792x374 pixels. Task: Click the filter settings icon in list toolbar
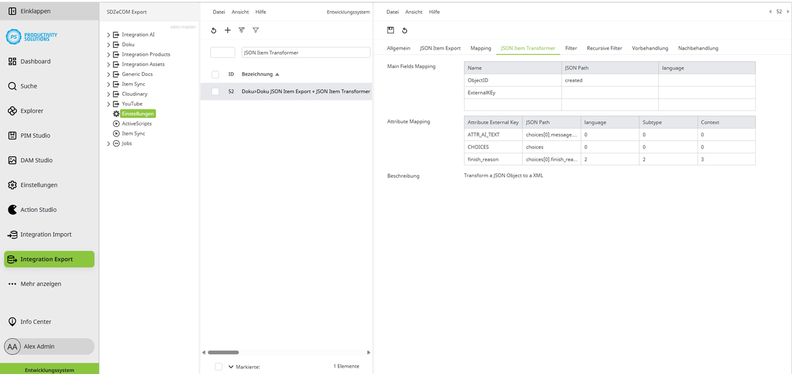241,30
